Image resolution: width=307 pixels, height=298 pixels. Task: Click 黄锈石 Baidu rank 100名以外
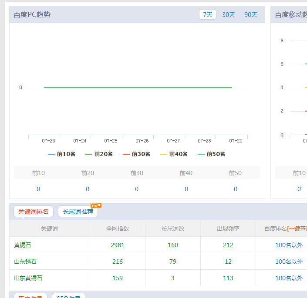pos(289,245)
